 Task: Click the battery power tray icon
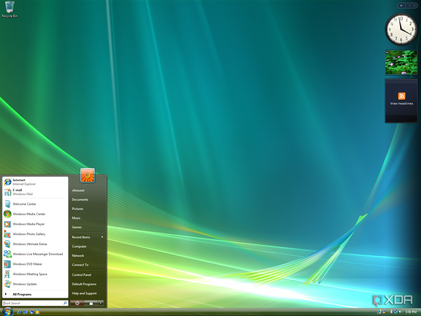[x=391, y=312]
